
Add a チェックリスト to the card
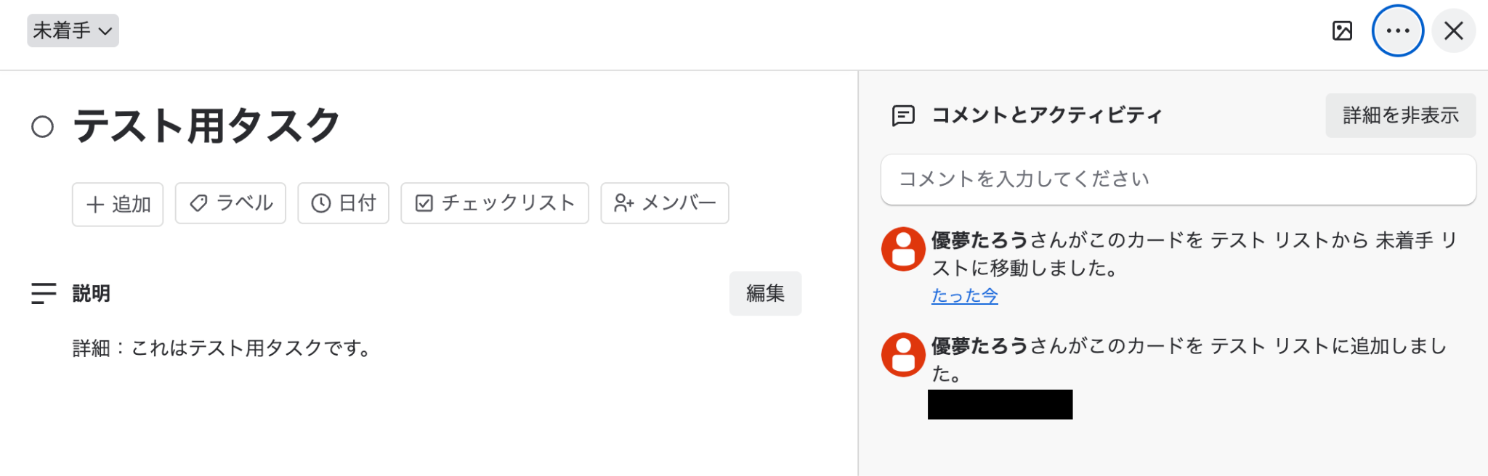(x=494, y=203)
